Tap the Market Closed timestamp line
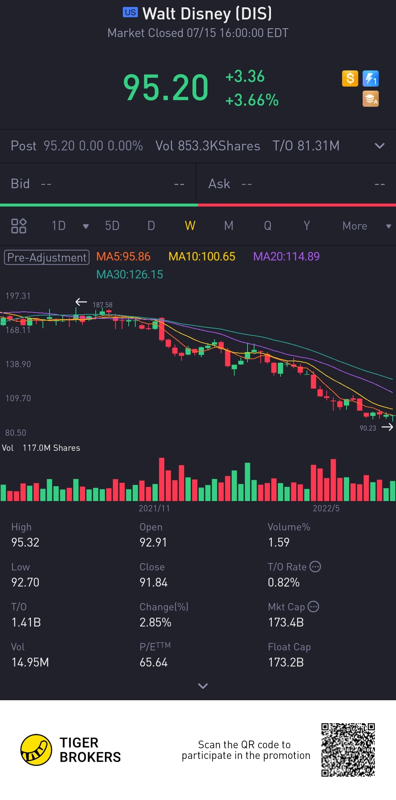Image resolution: width=396 pixels, height=800 pixels. click(198, 33)
